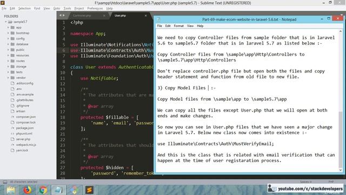This screenshot has width=346, height=195.
Task: Click the .editorconfig file icon
Action: click(x=12, y=83)
